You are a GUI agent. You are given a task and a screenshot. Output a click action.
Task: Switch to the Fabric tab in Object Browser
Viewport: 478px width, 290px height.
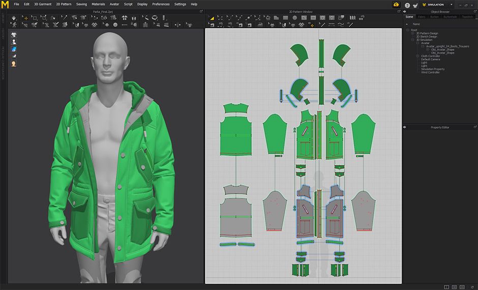click(x=422, y=17)
